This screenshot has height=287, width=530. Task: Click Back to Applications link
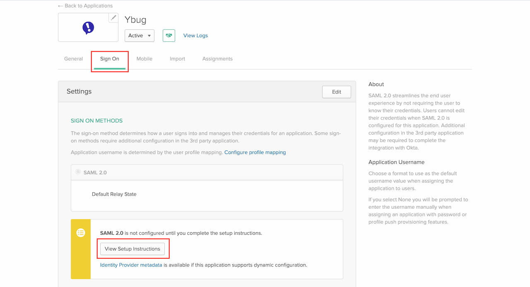coord(85,6)
